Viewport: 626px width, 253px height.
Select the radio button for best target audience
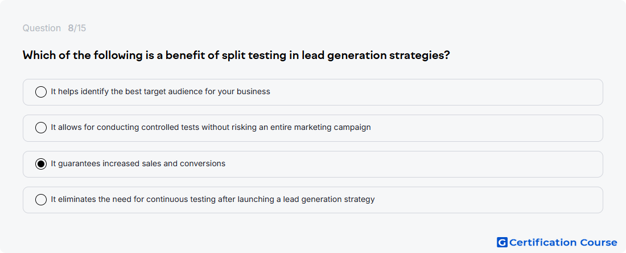pos(41,92)
